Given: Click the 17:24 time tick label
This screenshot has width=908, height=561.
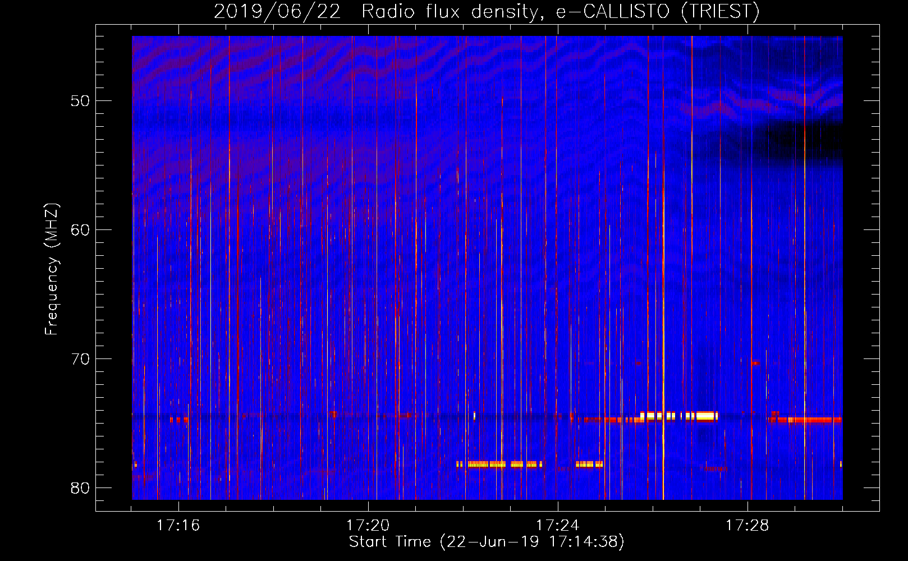Looking at the screenshot, I should click(557, 526).
